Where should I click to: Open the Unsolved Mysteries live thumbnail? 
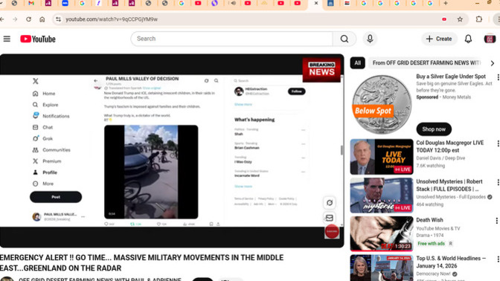point(382,196)
